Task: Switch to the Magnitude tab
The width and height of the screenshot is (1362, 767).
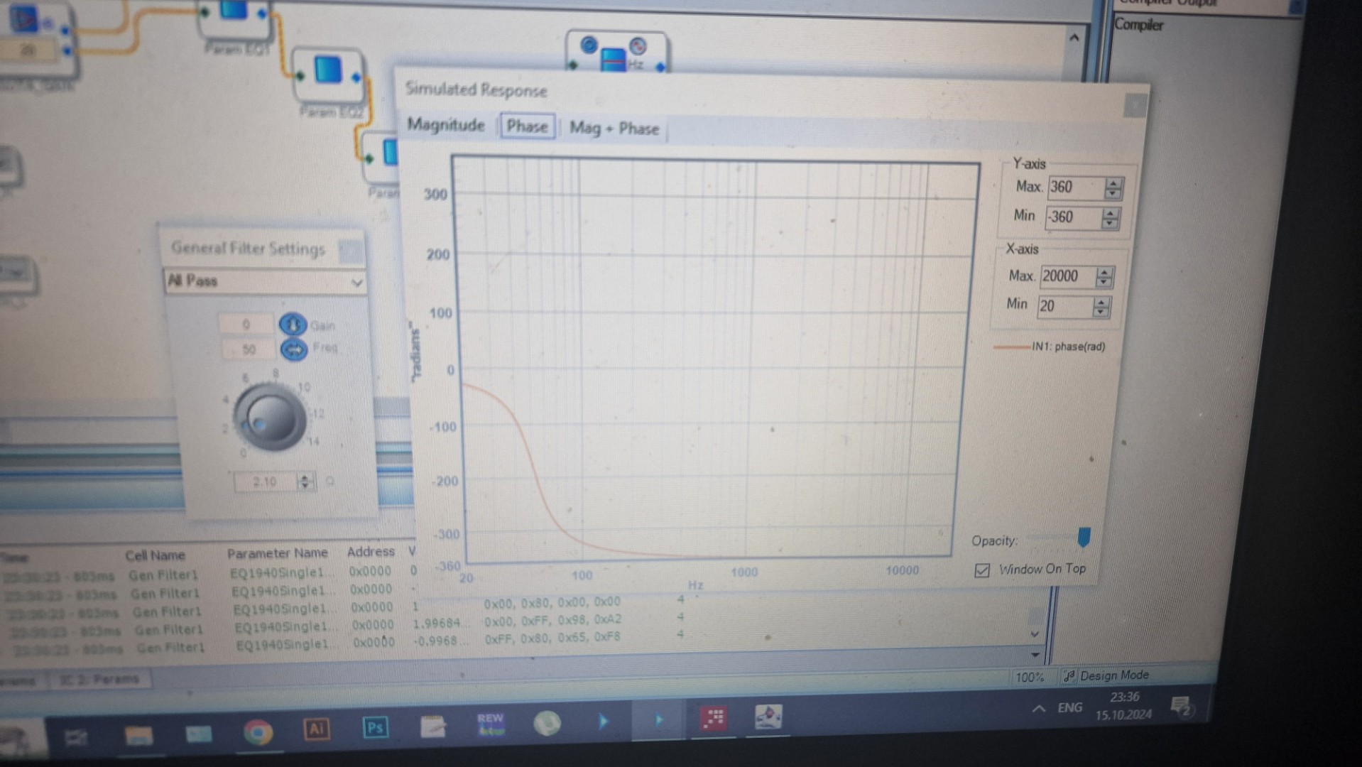Action: (x=445, y=125)
